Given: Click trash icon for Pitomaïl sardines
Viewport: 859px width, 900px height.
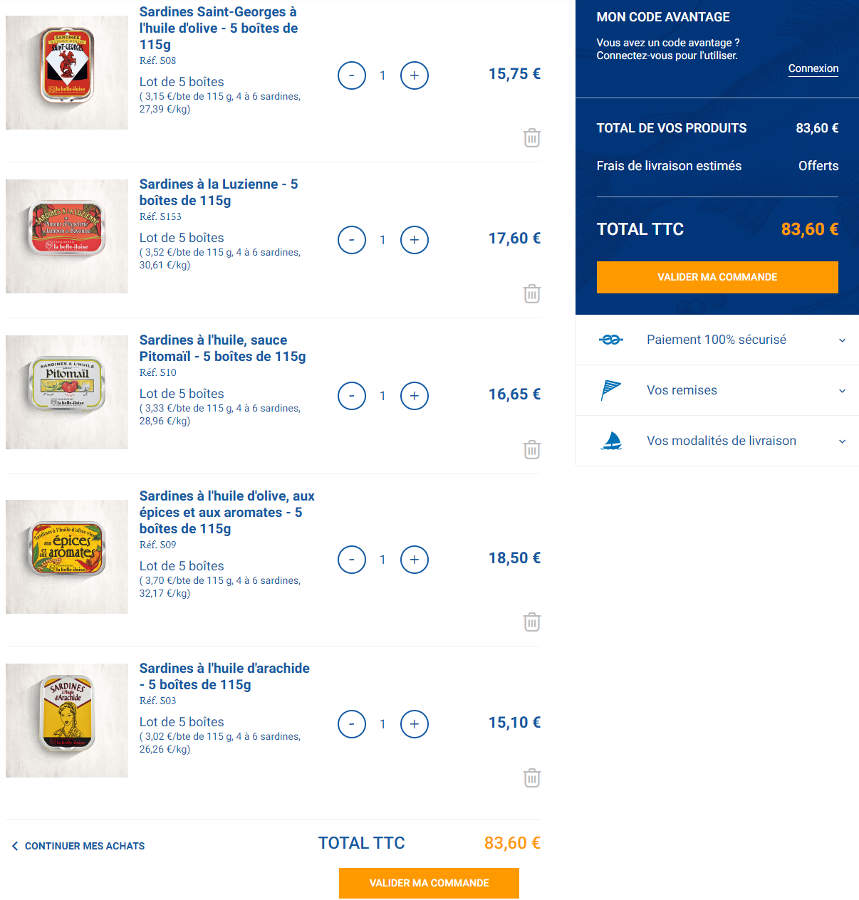Looking at the screenshot, I should [532, 450].
